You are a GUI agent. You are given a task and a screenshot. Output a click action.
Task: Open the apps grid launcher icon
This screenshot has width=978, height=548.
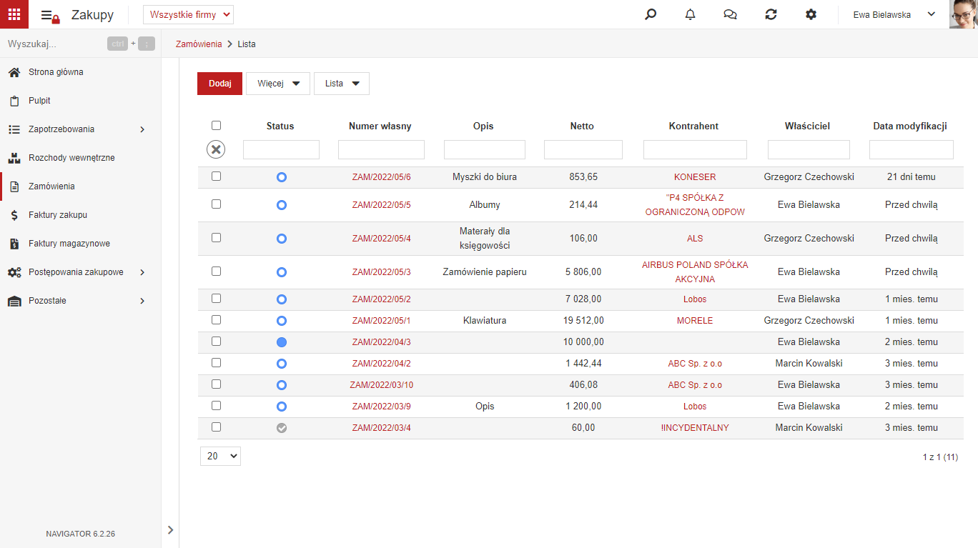point(14,14)
